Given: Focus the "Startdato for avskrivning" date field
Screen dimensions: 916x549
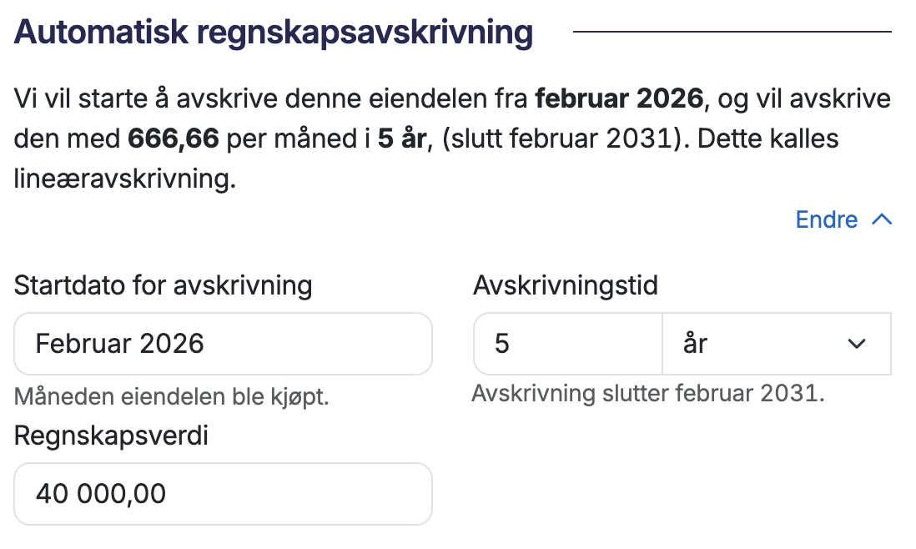Looking at the screenshot, I should pyautogui.click(x=223, y=344).
